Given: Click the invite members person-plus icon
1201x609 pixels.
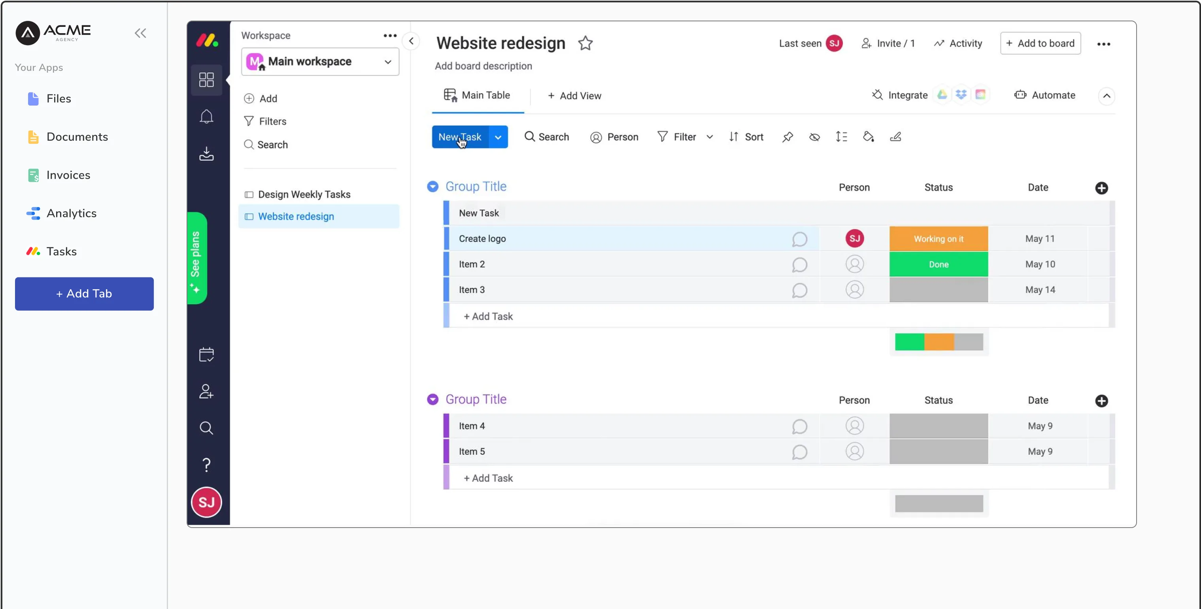Looking at the screenshot, I should [206, 391].
